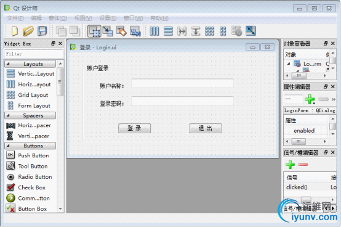Image resolution: width=341 pixels, height=227 pixels.
Task: Bring selected widget to front
Action: pos(75,31)
